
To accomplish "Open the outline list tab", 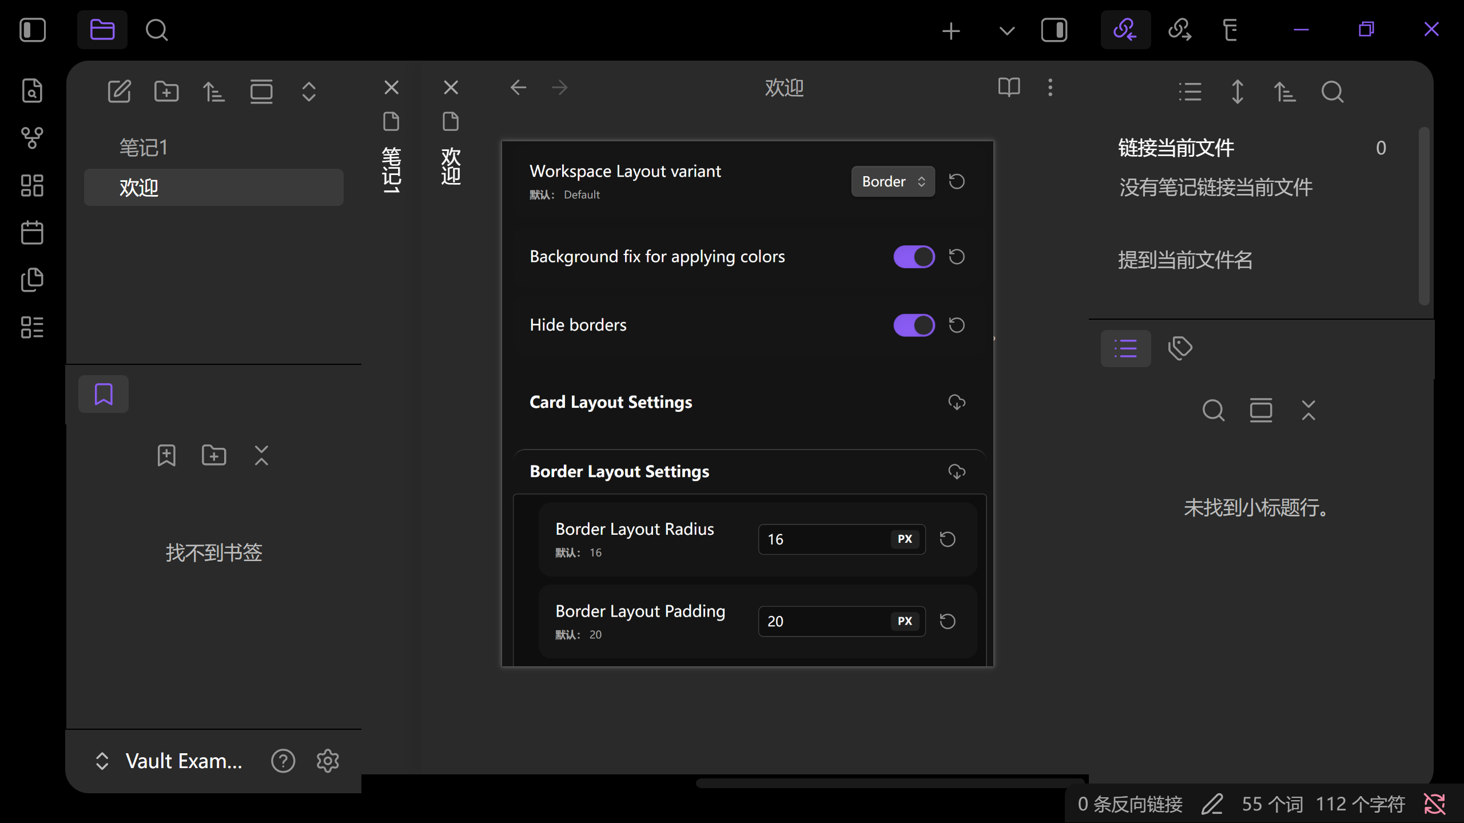I will click(x=1125, y=348).
